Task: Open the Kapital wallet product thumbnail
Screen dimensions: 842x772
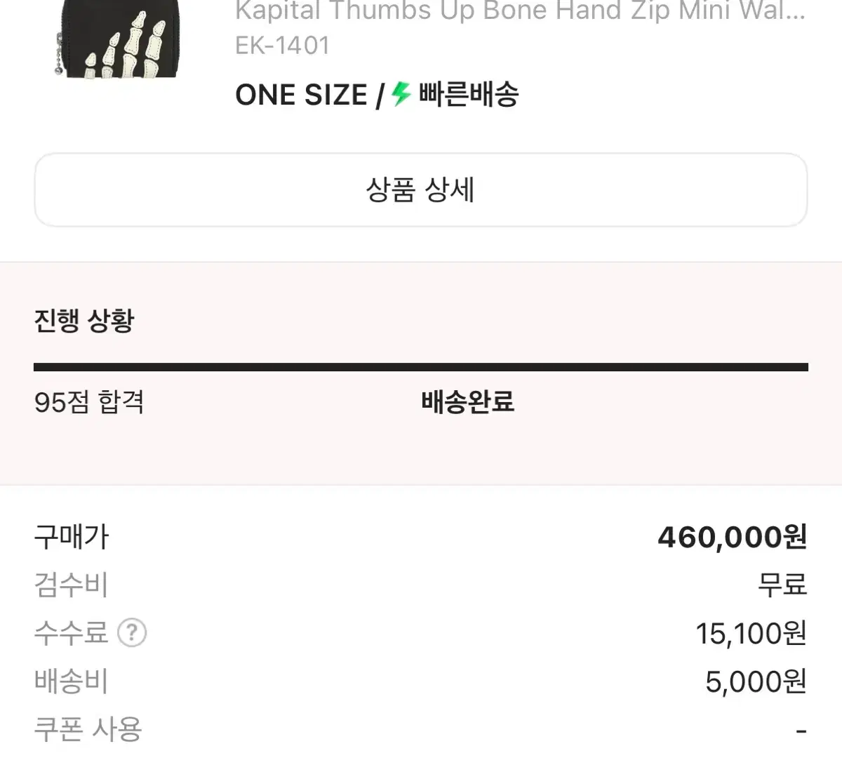Action: click(116, 39)
